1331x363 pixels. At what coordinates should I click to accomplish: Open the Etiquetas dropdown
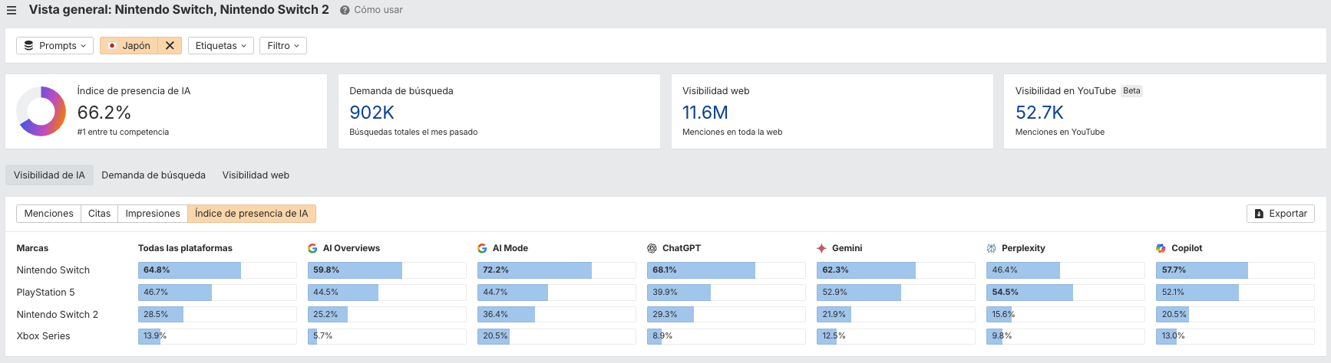(220, 46)
